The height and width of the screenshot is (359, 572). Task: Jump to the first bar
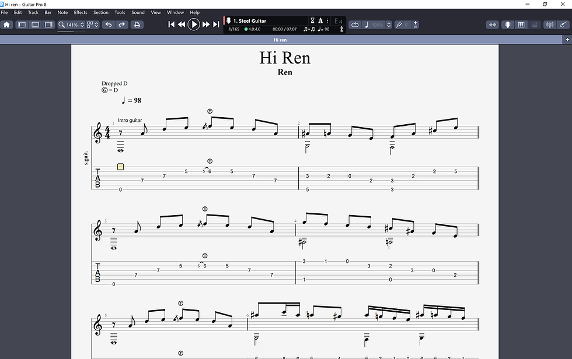point(171,24)
